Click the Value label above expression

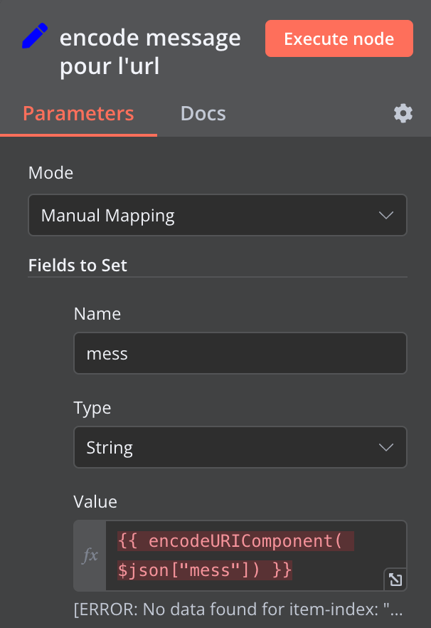coord(95,501)
